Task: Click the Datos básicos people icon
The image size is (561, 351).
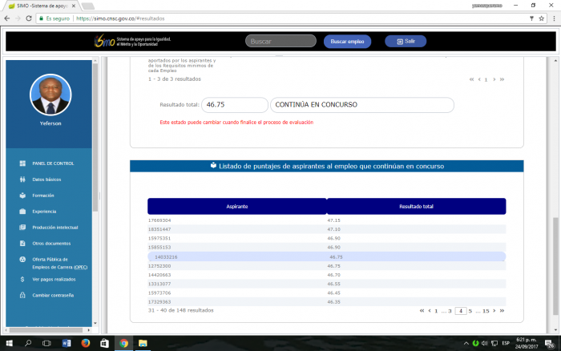Action: (22, 180)
